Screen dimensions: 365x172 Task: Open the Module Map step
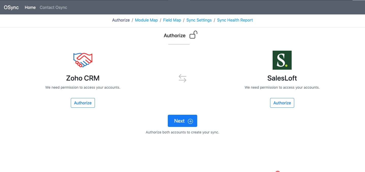pos(146,20)
